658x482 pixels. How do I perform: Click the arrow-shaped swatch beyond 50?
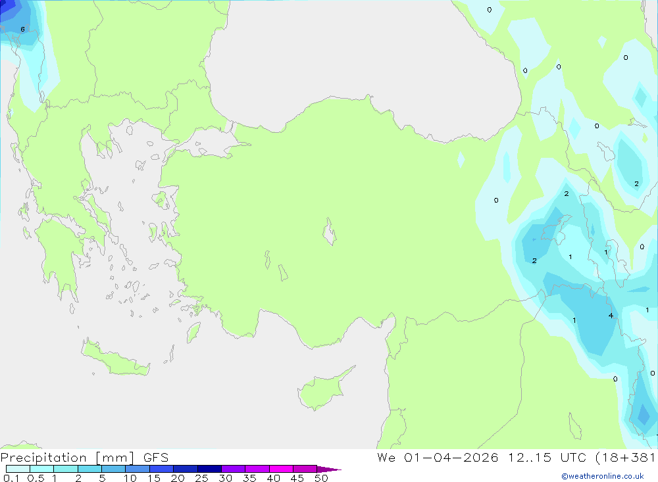[x=328, y=470]
